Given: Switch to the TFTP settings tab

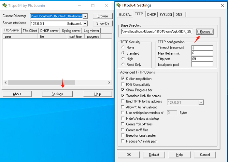Looking at the screenshot, I should click(139, 14).
